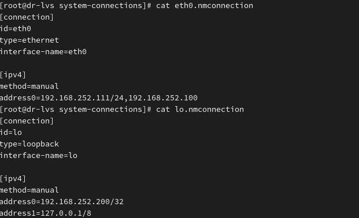
Task: Click the first [ipv4] section header
Action: coord(13,75)
